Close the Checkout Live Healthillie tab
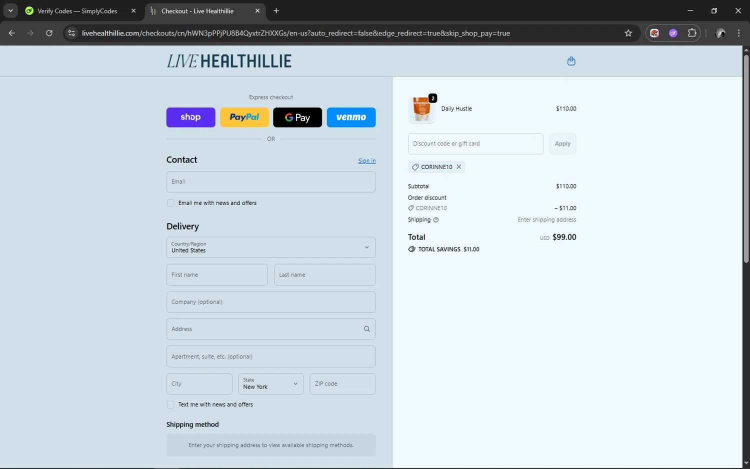Image resolution: width=750 pixels, height=469 pixels. [x=257, y=10]
